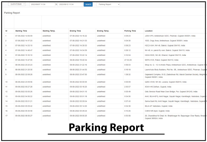Click the Ending Time column header
This screenshot has height=142, width=207.
[75, 31]
